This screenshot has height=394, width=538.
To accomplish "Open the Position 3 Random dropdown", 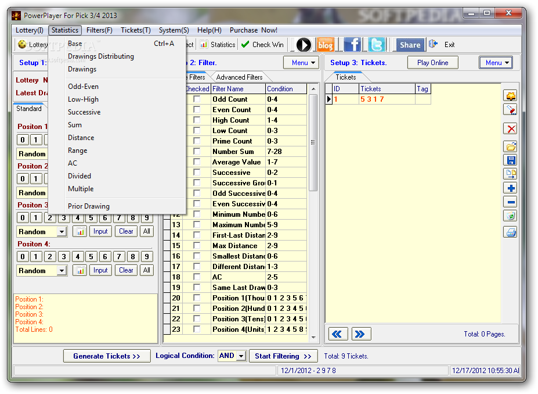I will coord(62,231).
